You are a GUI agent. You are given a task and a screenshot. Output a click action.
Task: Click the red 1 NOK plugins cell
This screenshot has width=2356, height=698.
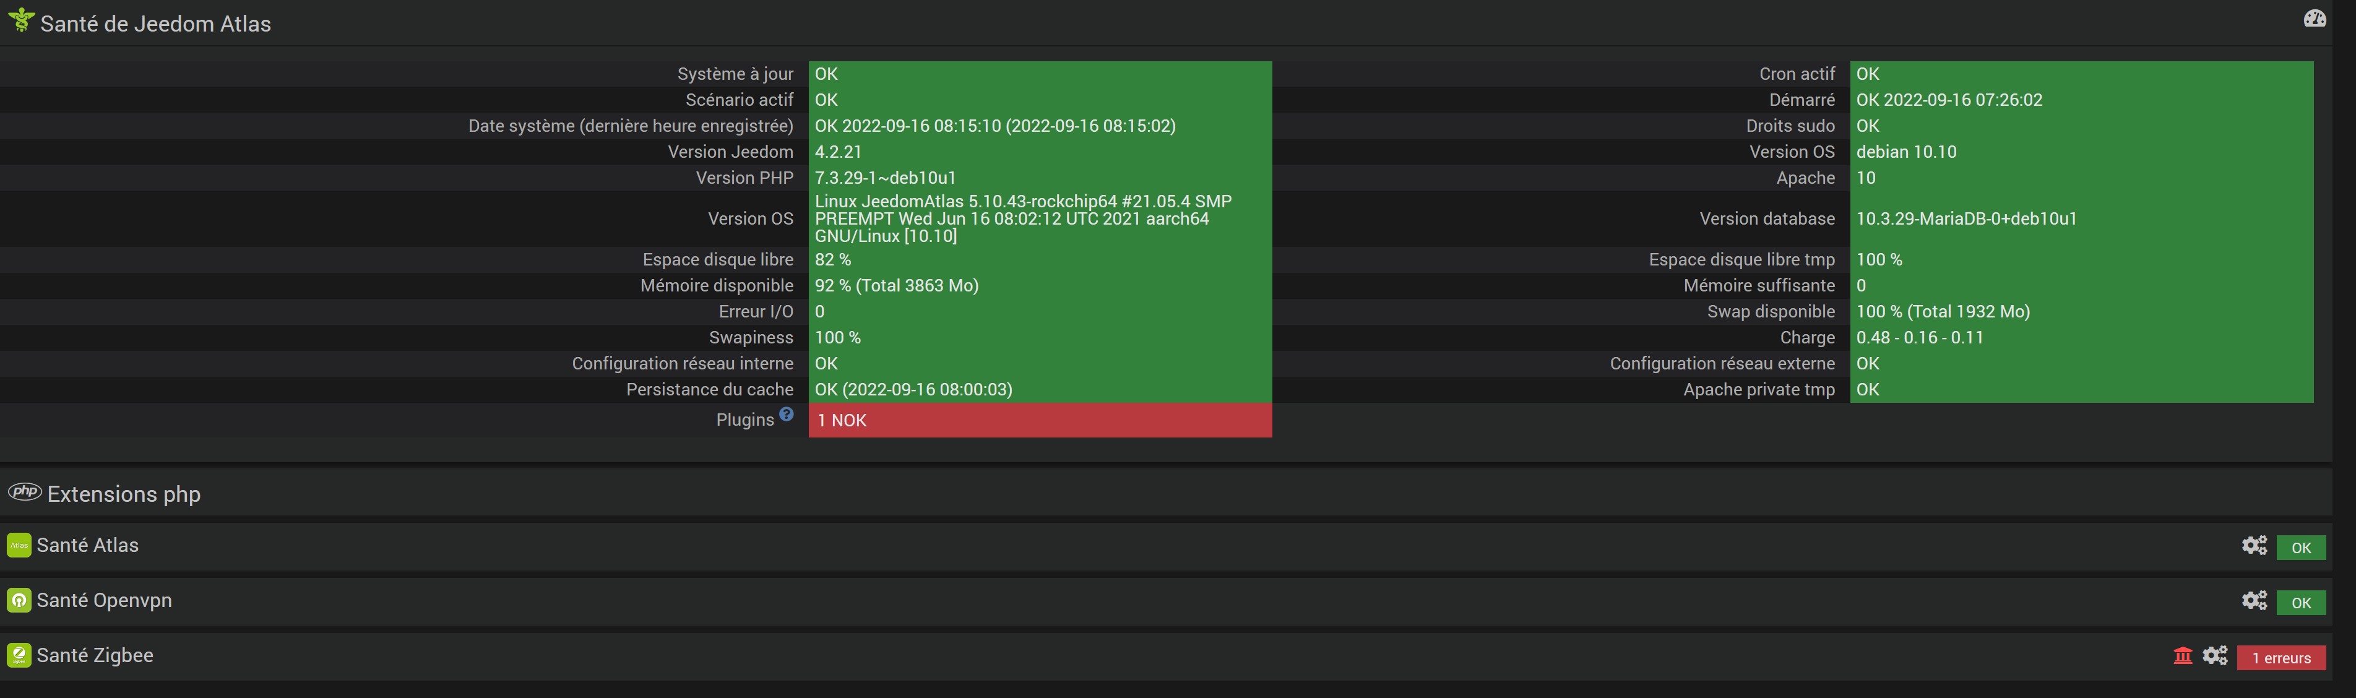[1039, 420]
